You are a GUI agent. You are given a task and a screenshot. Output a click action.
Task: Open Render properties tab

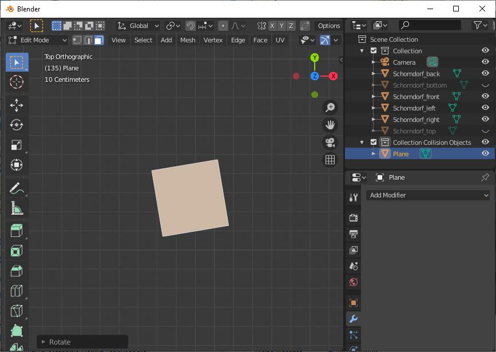click(x=354, y=218)
